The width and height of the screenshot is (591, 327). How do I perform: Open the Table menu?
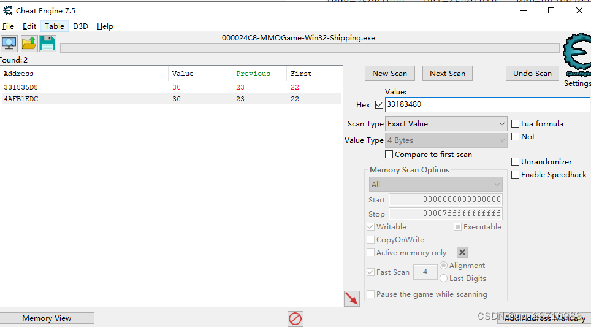(55, 26)
